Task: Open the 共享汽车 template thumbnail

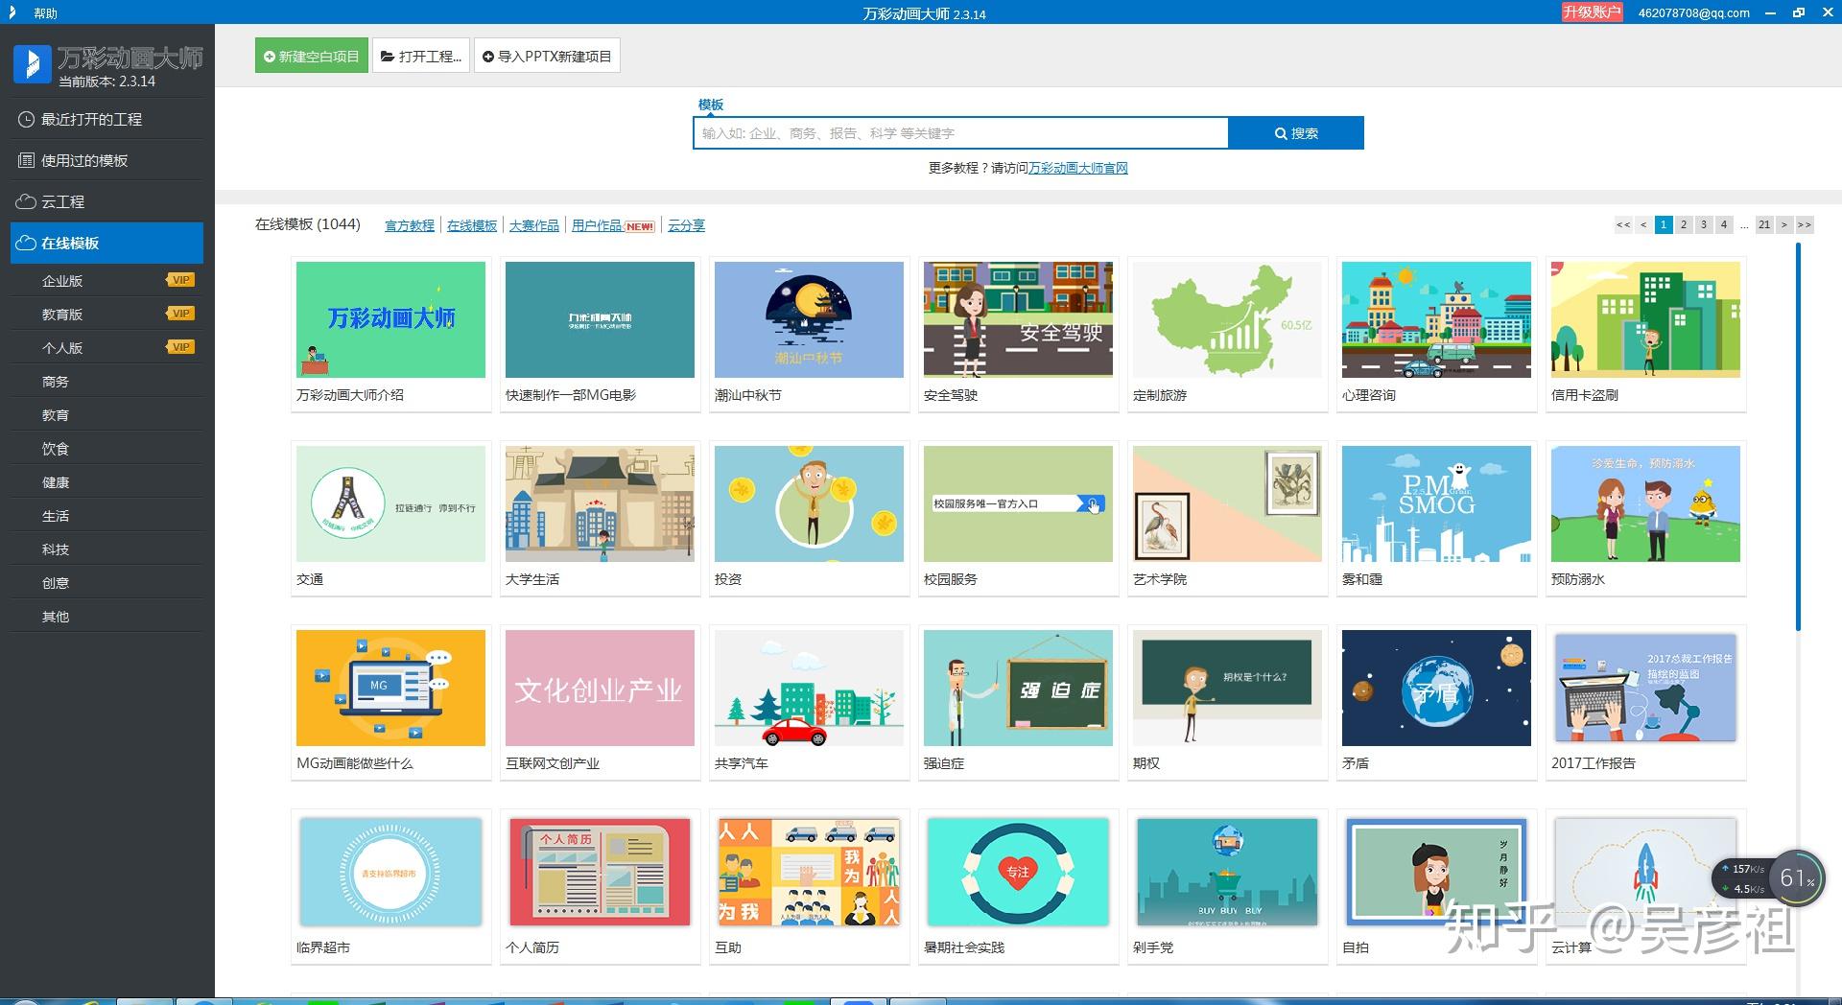Action: click(x=809, y=688)
